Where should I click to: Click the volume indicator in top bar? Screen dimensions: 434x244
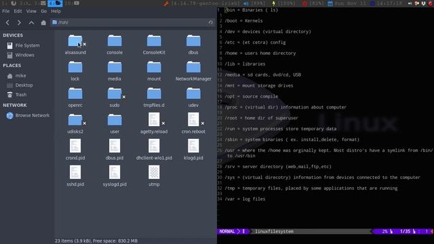(254, 3)
